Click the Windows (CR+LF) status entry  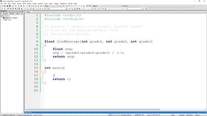pos(126,115)
